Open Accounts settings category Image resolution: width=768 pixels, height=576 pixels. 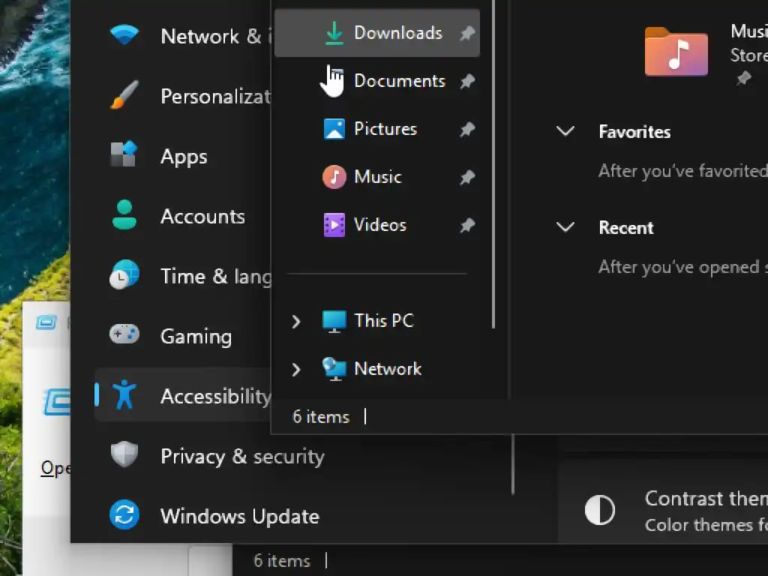pos(202,217)
